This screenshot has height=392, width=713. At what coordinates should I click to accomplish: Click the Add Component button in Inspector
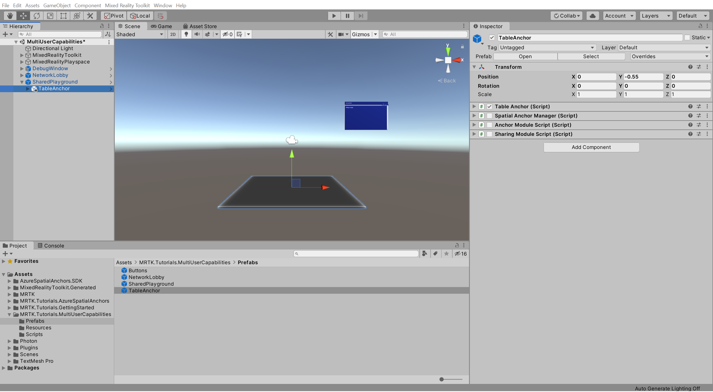(x=591, y=147)
